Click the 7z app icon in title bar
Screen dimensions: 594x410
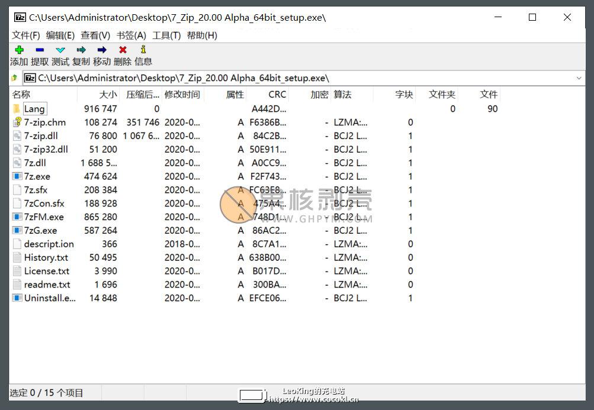pos(20,17)
